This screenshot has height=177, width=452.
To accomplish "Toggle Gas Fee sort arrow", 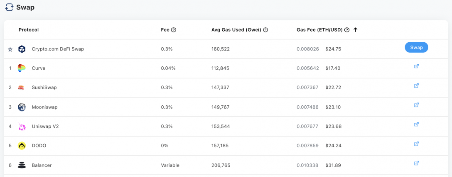I will (356, 30).
